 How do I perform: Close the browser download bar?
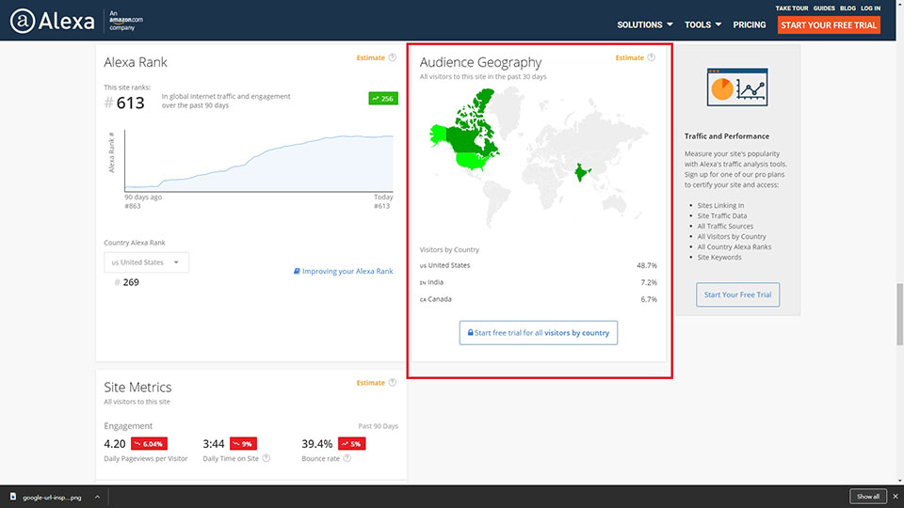click(896, 497)
